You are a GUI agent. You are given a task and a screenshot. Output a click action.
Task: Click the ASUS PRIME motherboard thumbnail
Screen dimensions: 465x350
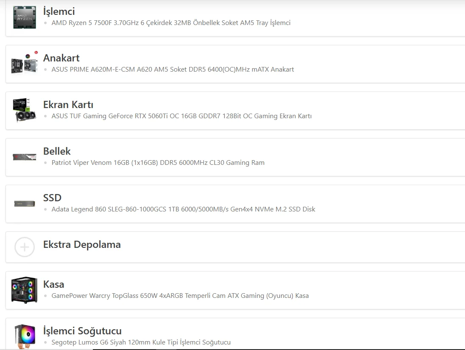pos(24,64)
